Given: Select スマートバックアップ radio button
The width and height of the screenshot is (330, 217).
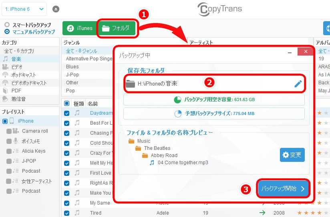Looking at the screenshot, I should 7,25.
